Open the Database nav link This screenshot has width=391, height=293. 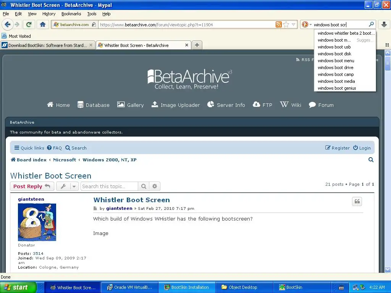coord(93,105)
